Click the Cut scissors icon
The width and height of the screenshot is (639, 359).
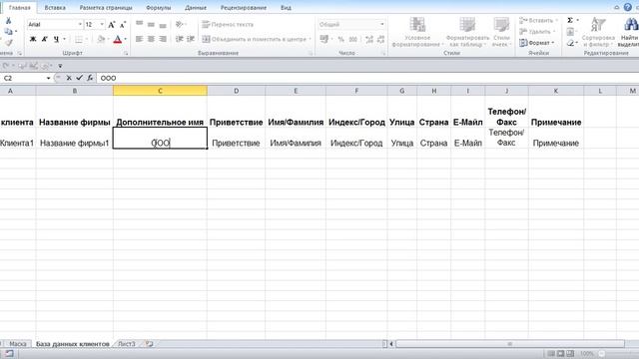[x=8, y=21]
